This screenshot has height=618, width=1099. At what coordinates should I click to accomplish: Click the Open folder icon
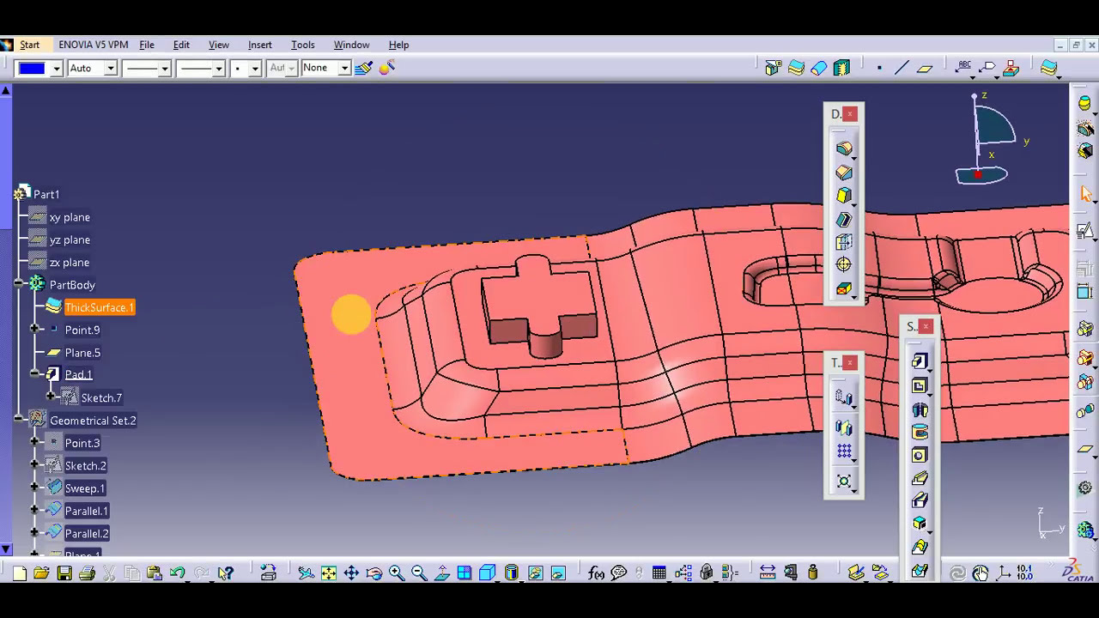coord(41,573)
